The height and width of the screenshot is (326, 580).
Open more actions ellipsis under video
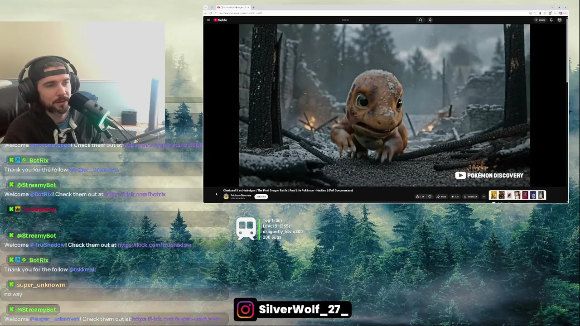tap(483, 197)
